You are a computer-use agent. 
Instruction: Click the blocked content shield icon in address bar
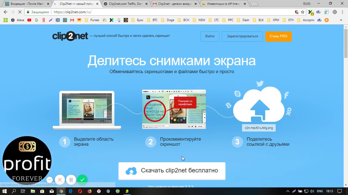tap(297, 12)
